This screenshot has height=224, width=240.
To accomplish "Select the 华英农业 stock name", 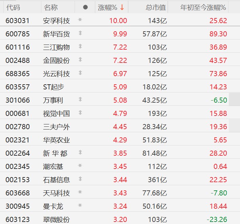I will [57, 140].
